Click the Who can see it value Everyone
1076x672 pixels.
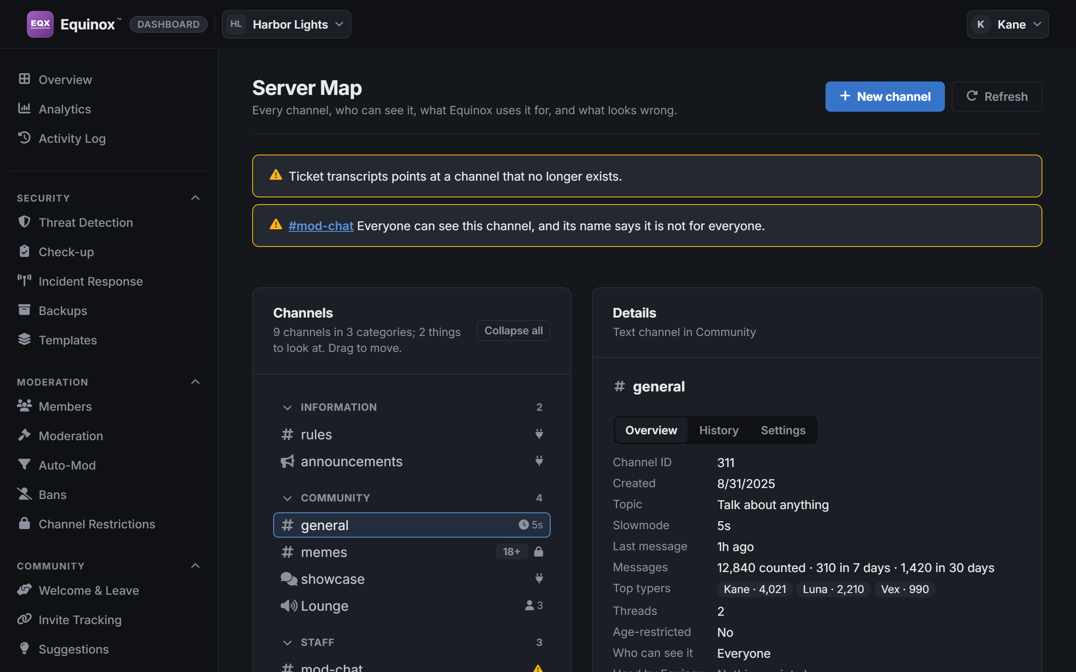[x=744, y=654]
